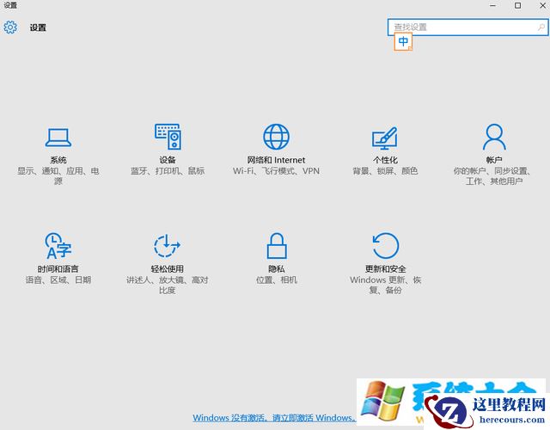Click the Windows activation link at bottom
550x430 pixels.
coord(274,418)
